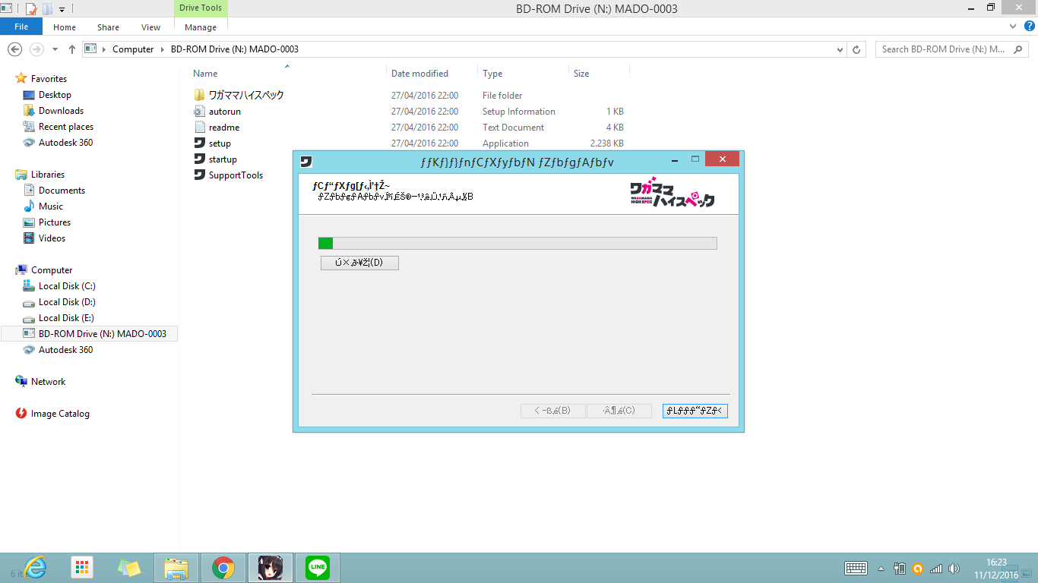Select the readme text document icon
The height and width of the screenshot is (583, 1038).
click(200, 128)
